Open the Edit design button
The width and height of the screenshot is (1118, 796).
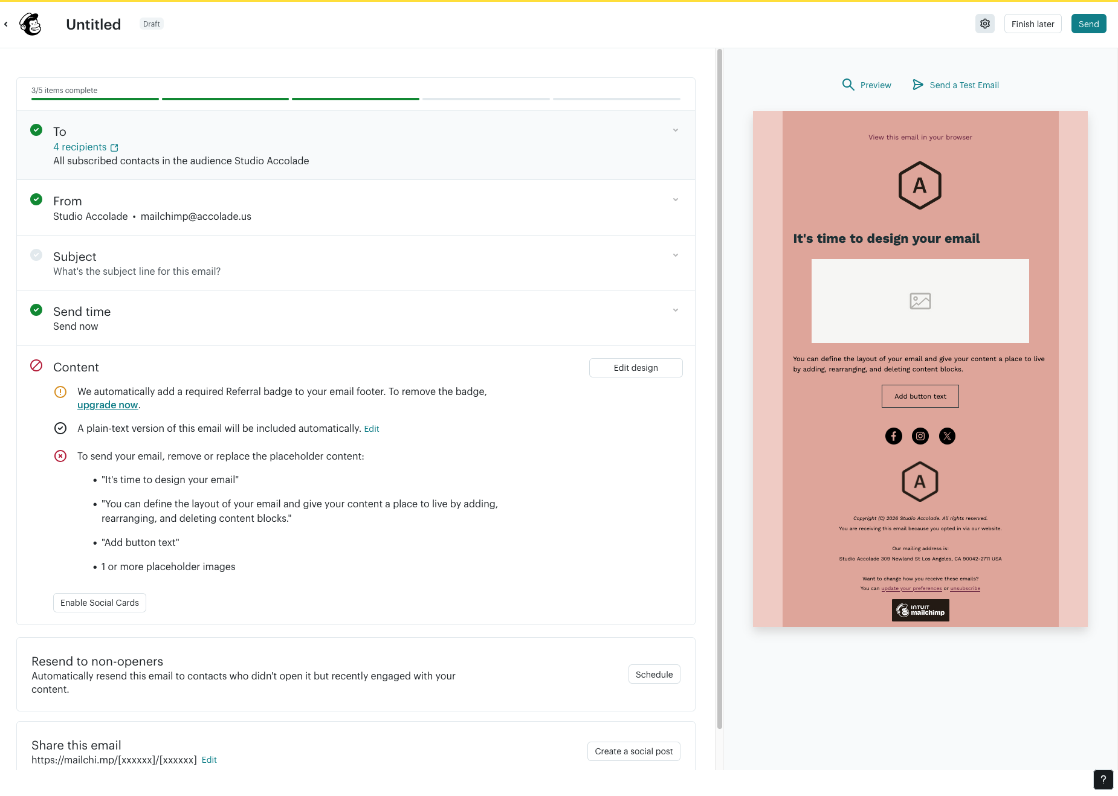tap(635, 368)
